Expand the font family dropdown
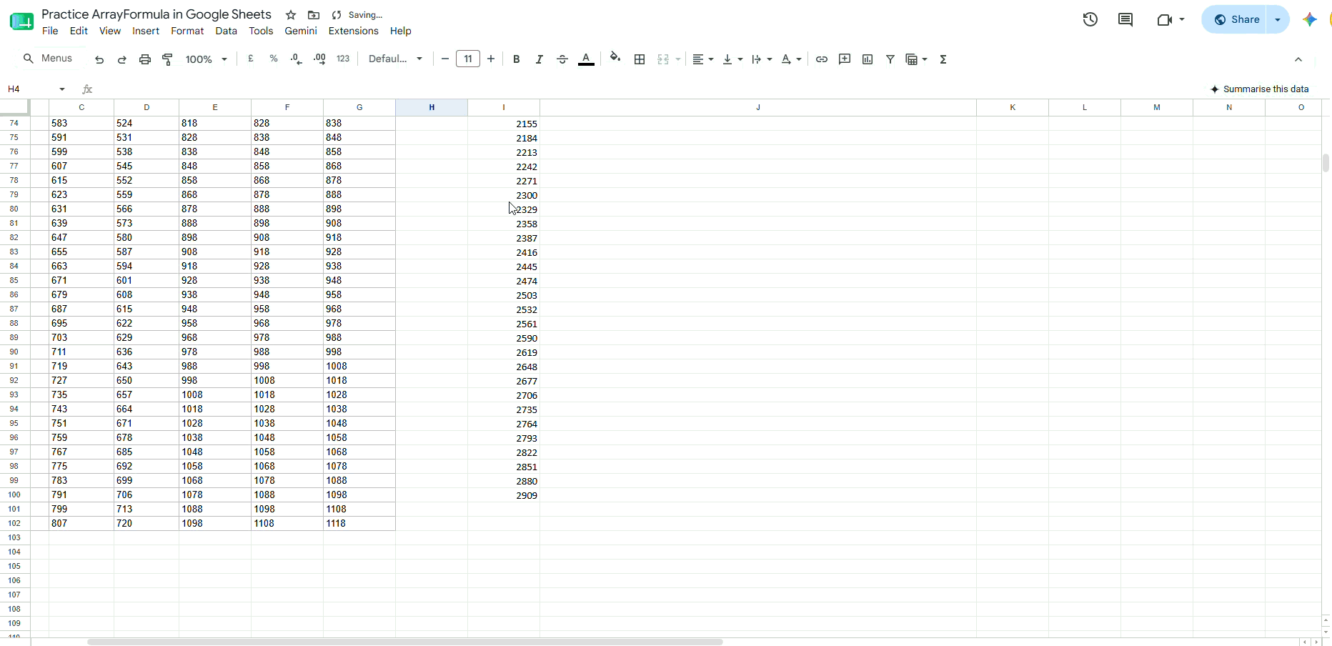The image size is (1332, 646). [x=395, y=59]
